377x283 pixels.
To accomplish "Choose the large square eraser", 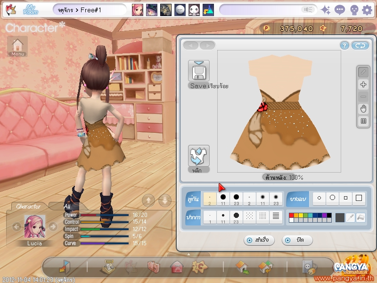I will click(x=359, y=198).
